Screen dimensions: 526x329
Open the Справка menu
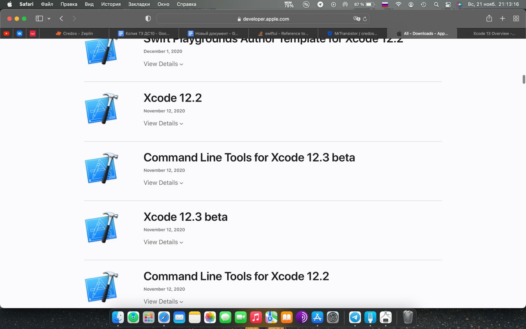point(186,5)
